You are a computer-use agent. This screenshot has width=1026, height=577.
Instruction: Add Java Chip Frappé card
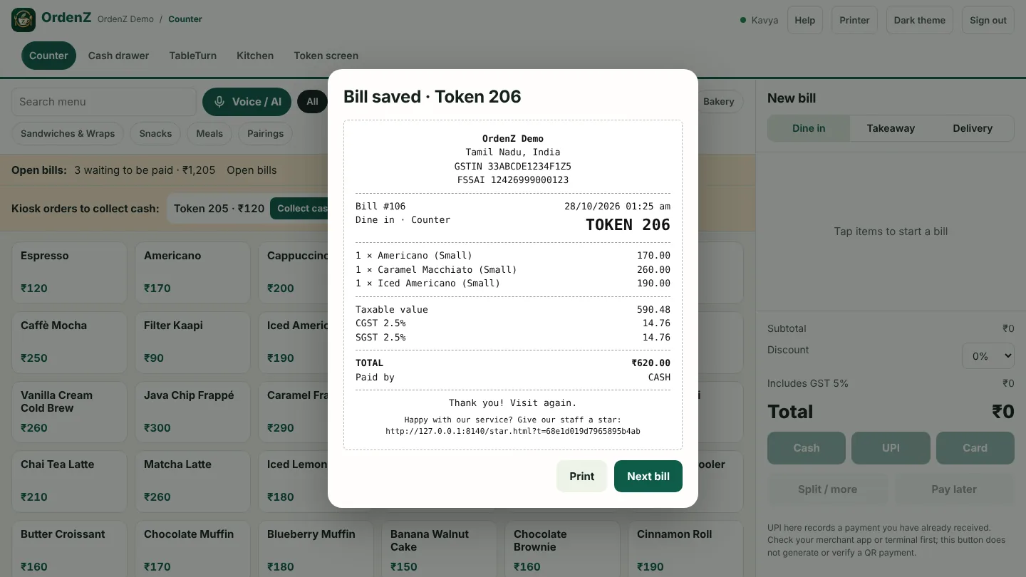pos(192,412)
